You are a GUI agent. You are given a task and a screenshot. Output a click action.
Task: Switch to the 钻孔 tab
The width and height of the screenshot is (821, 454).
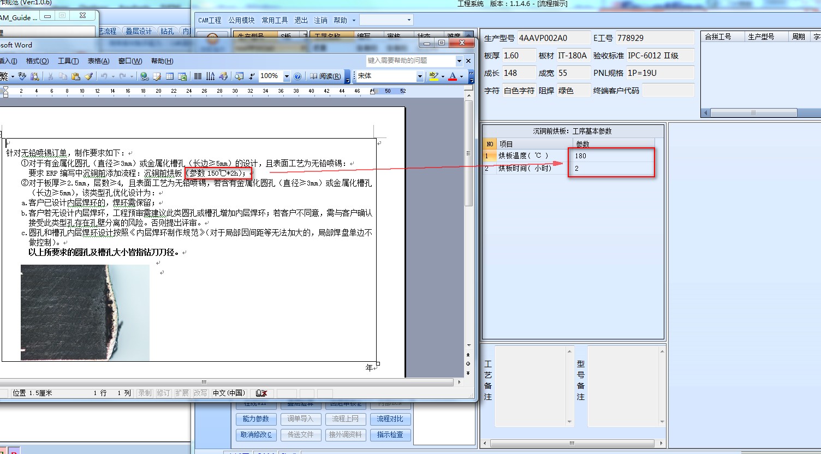(x=167, y=31)
